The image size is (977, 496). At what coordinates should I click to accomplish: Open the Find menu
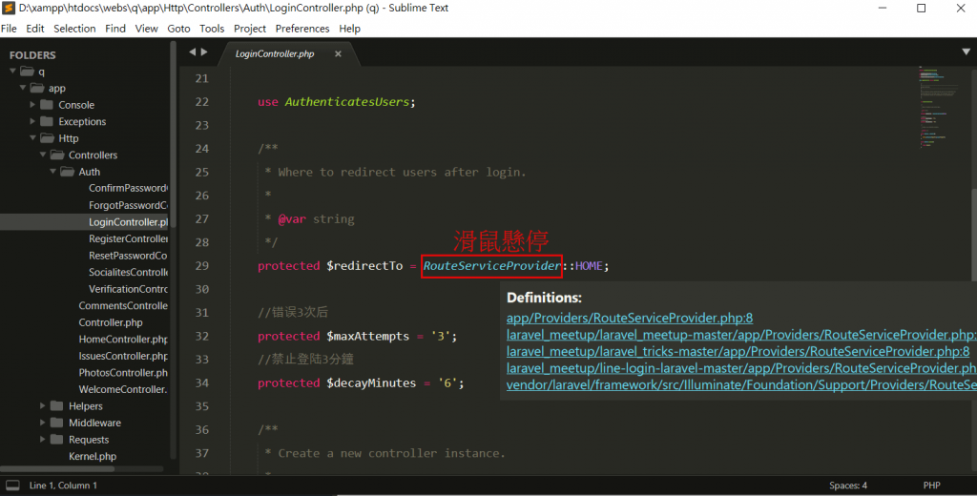(115, 29)
